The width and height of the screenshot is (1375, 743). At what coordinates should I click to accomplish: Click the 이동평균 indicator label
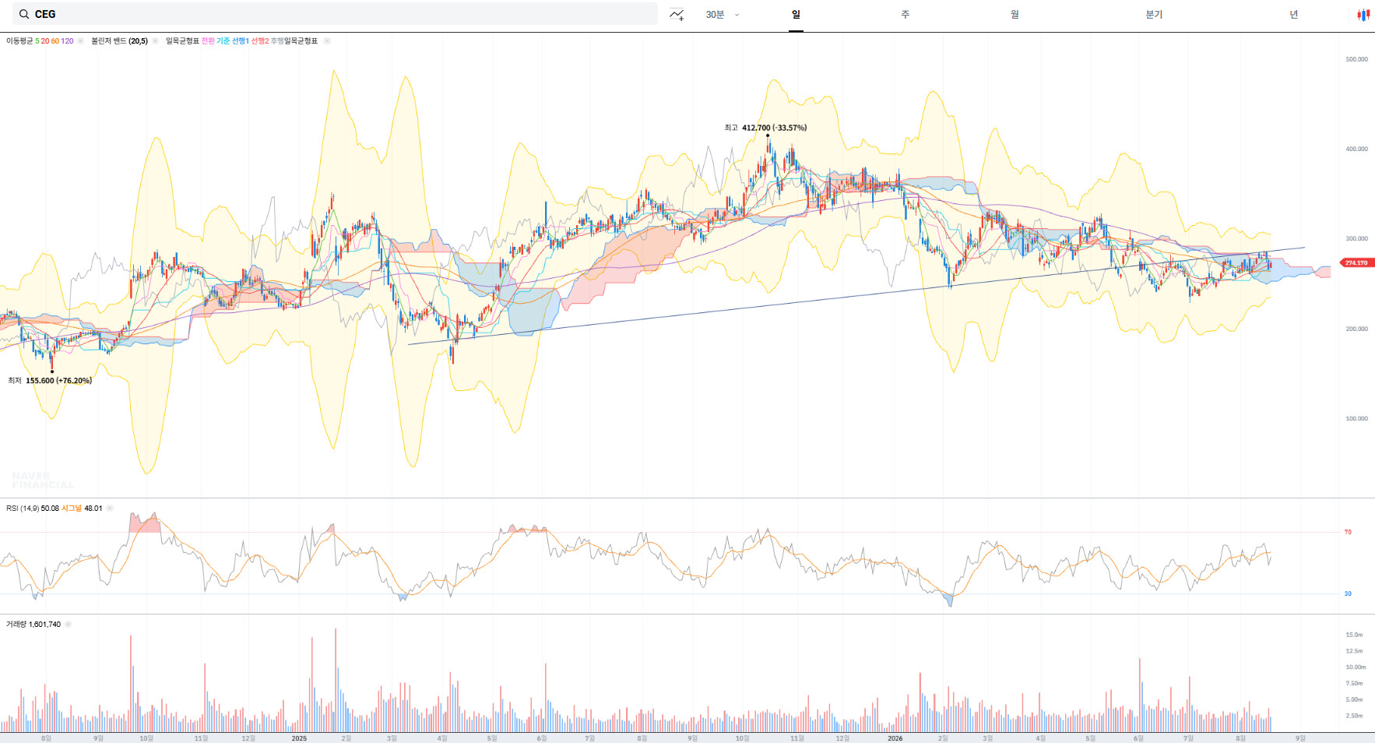click(x=19, y=41)
